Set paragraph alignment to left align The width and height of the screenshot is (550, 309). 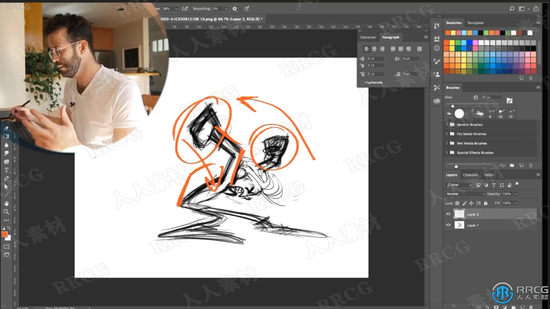[x=366, y=49]
